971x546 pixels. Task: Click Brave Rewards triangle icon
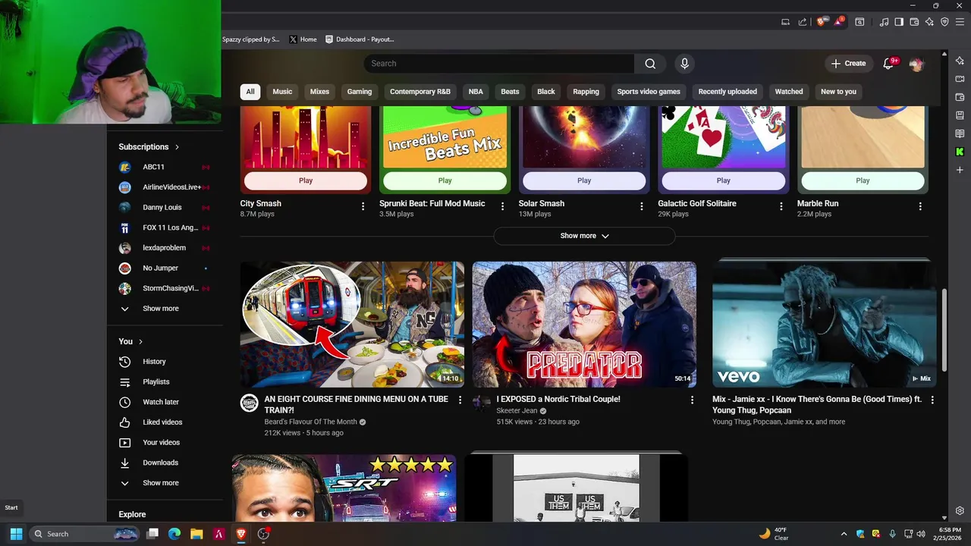[x=839, y=22]
